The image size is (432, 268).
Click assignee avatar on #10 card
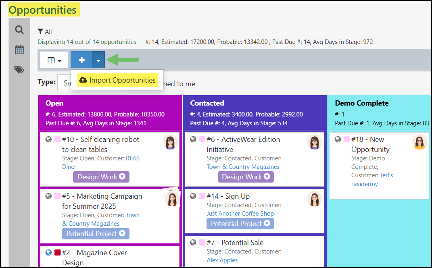pyautogui.click(x=170, y=142)
